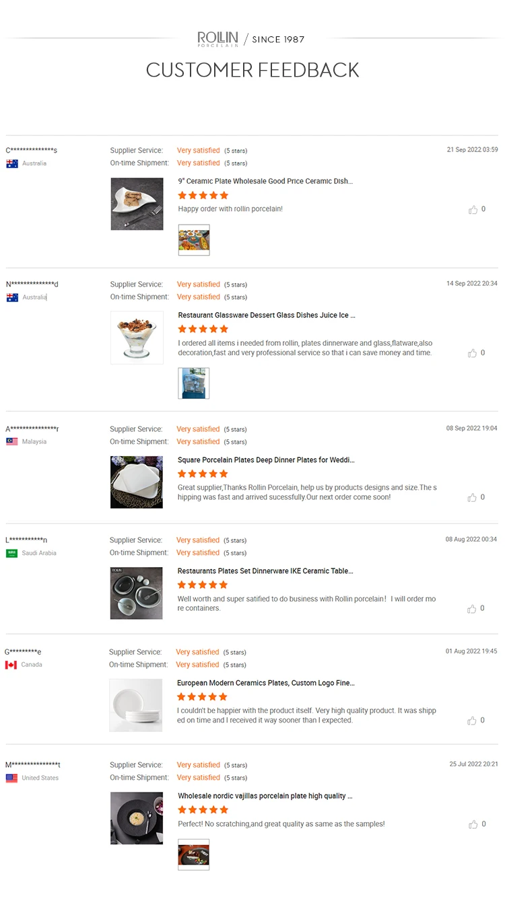Click the Malaysia flag icon
Viewport: 505px width, 917px height.
click(12, 442)
